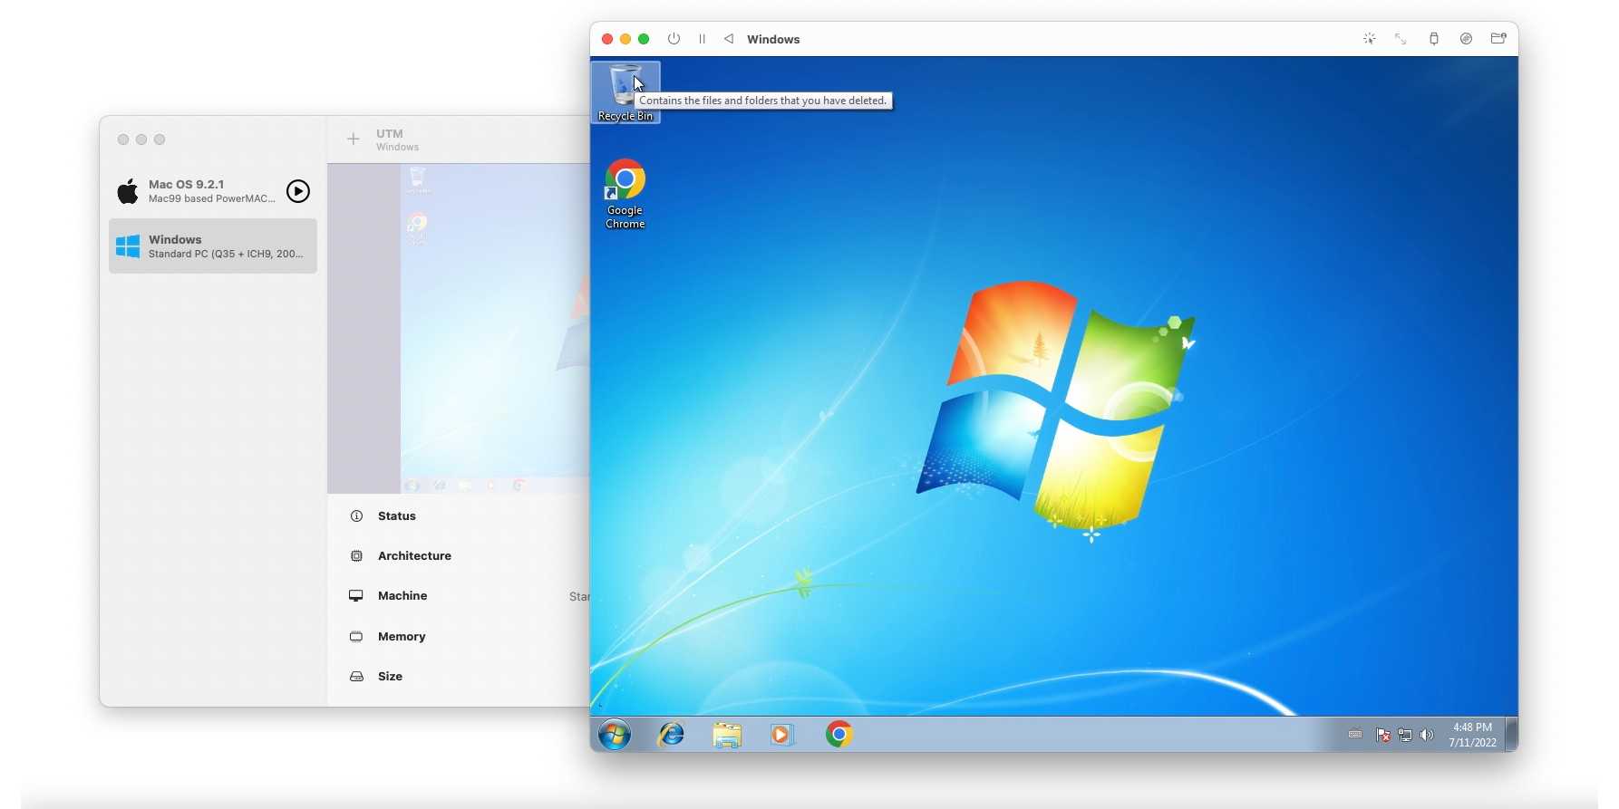Select the Google Chrome desktop shortcut
Screen dimensions: 1619x809
click(x=625, y=194)
